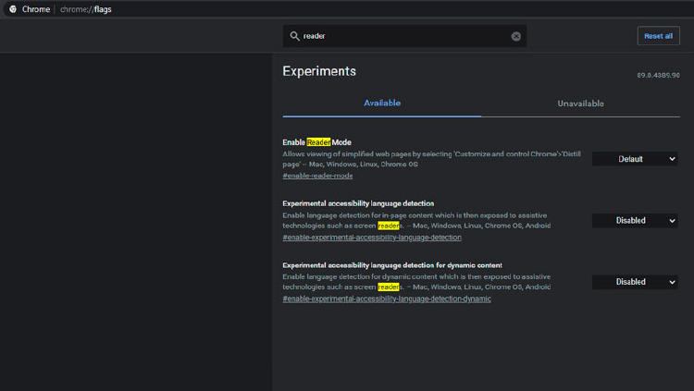
Task: Select the Experimental accessibility language detection title
Action: click(358, 203)
